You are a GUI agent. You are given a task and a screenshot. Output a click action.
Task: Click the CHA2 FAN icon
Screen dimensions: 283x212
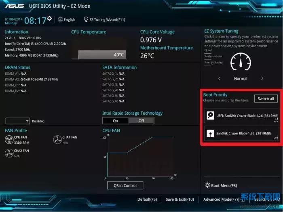pos(9,153)
